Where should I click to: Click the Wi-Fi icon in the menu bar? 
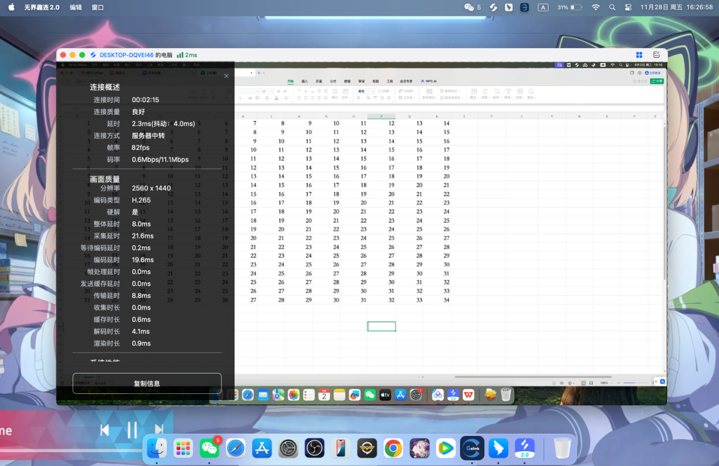coord(595,7)
